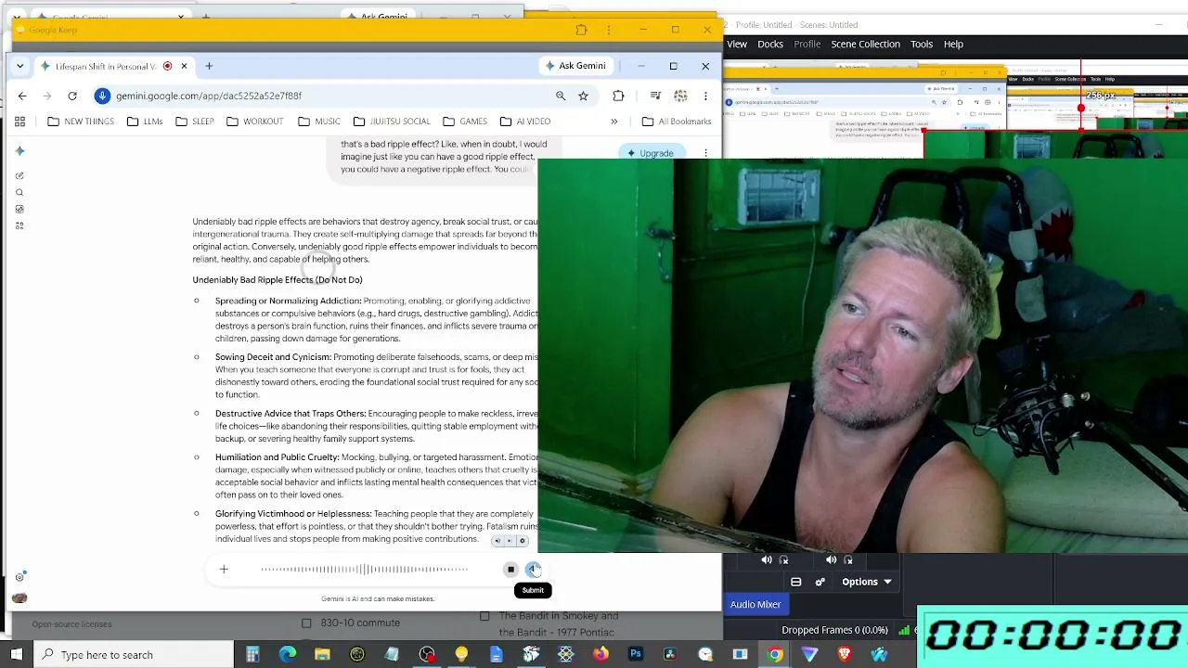Open Photoshop from the taskbar
The width and height of the screenshot is (1188, 668).
tap(636, 654)
